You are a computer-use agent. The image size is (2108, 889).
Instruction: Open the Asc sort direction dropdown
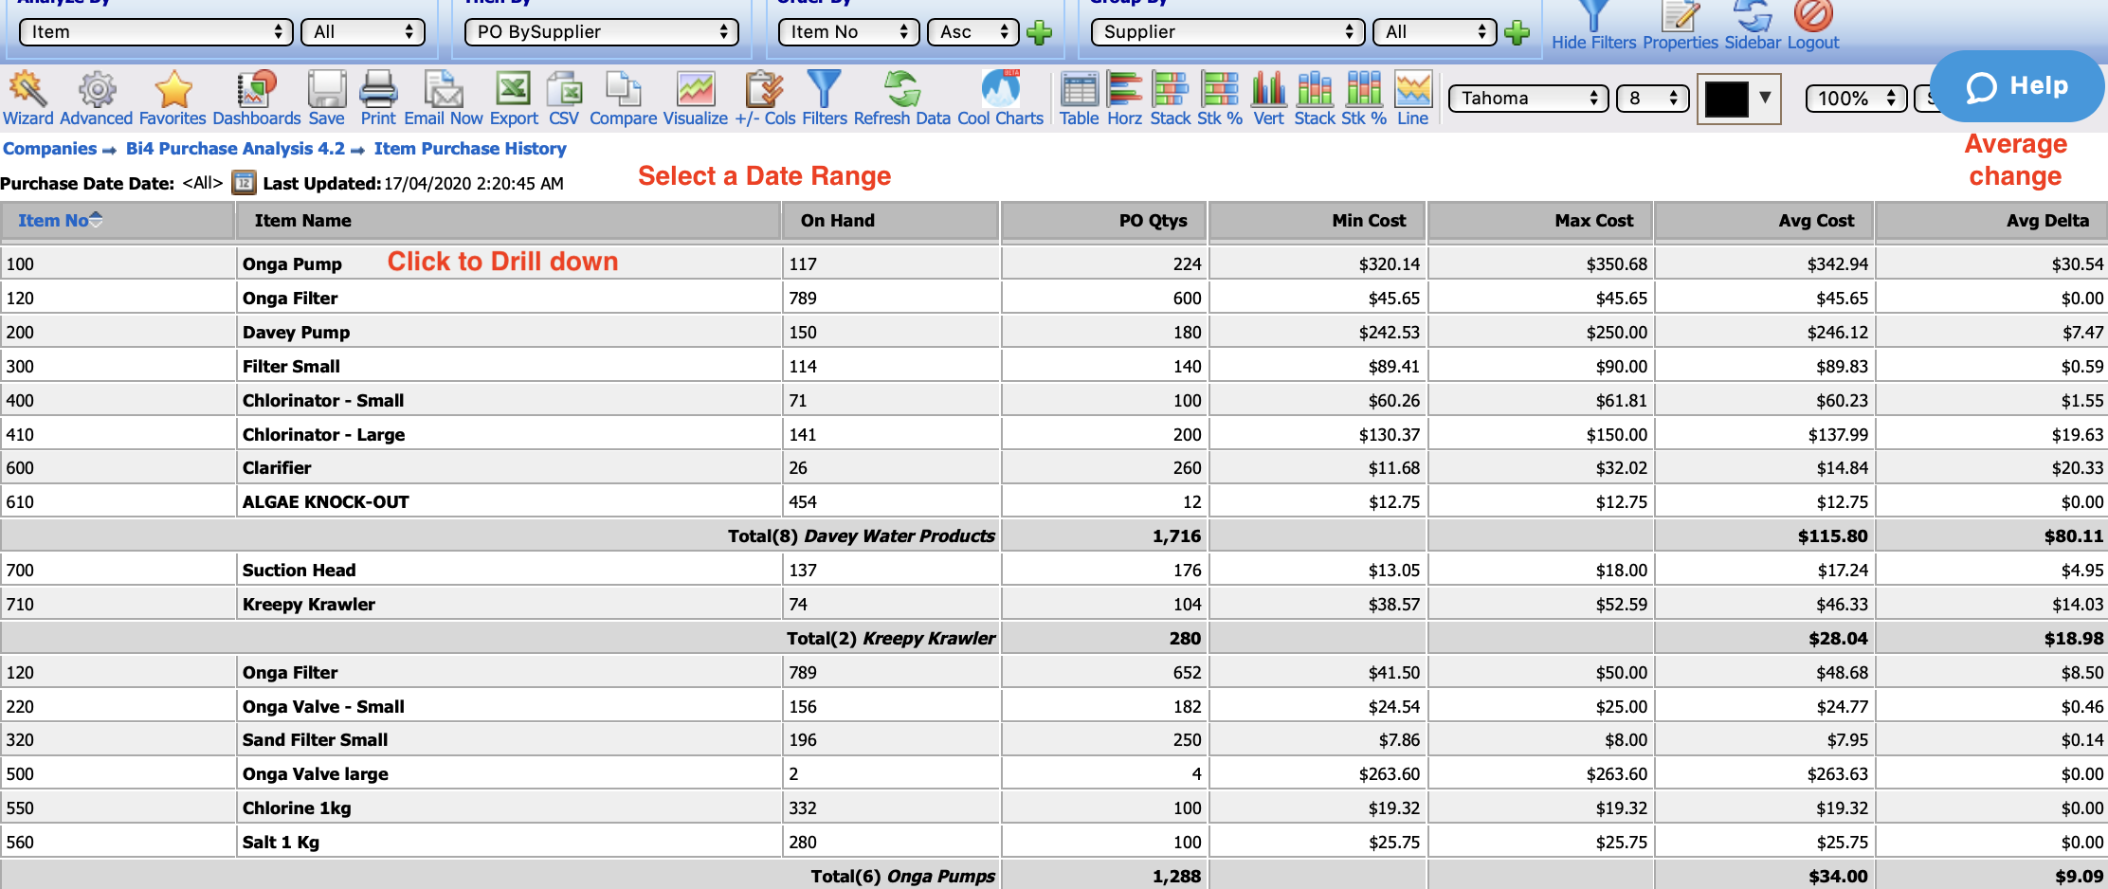point(973,32)
